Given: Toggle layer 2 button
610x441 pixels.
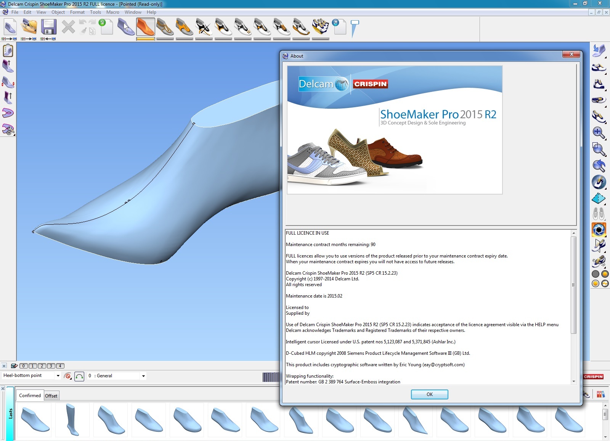Looking at the screenshot, I should [x=42, y=366].
